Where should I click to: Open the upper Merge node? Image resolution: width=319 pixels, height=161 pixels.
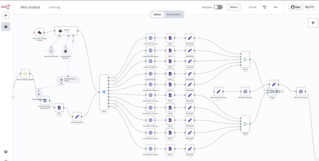tap(245, 60)
